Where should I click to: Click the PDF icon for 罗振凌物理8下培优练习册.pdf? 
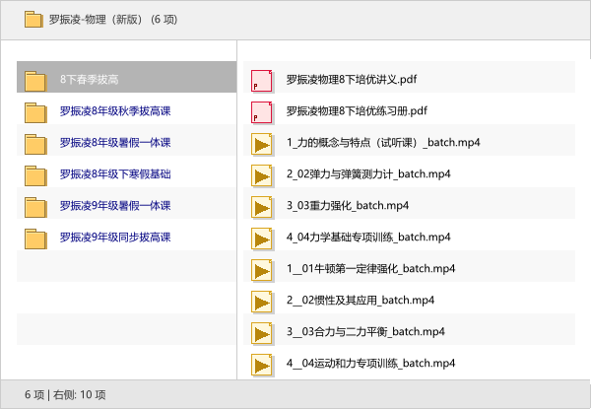click(x=262, y=111)
